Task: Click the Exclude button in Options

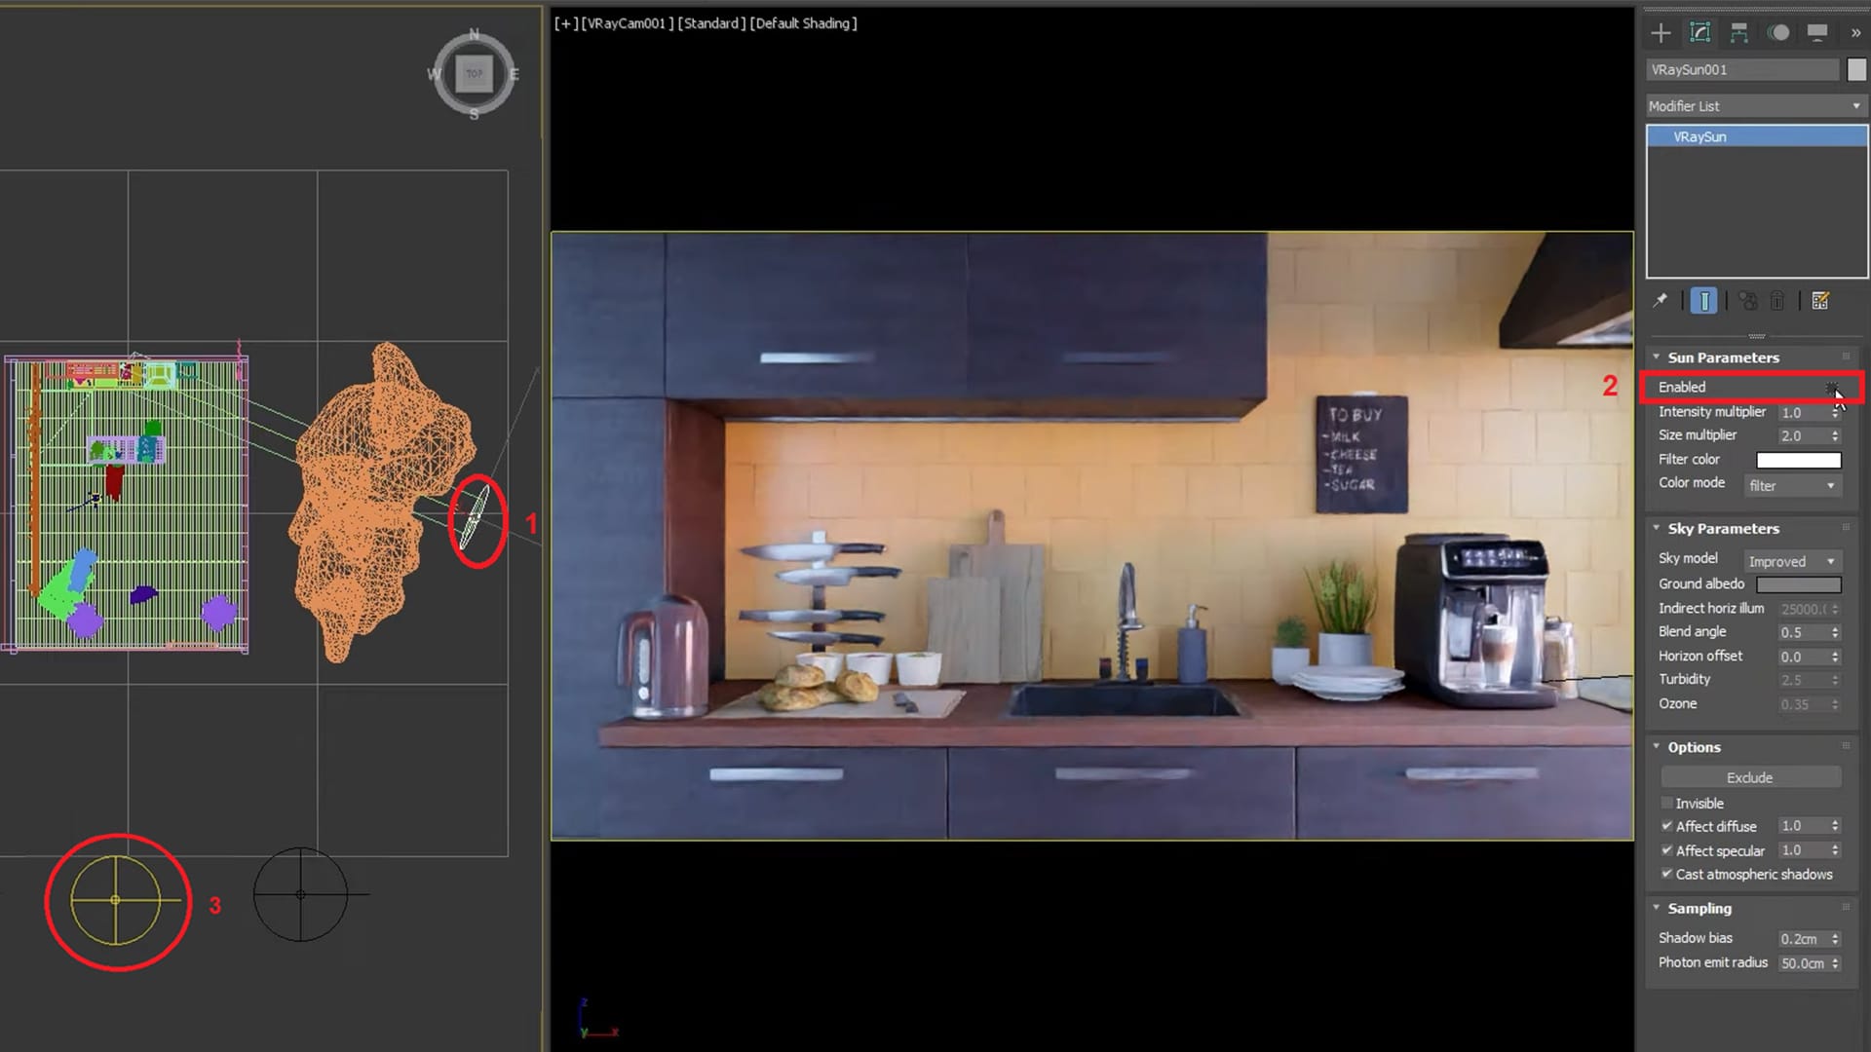Action: coord(1750,777)
